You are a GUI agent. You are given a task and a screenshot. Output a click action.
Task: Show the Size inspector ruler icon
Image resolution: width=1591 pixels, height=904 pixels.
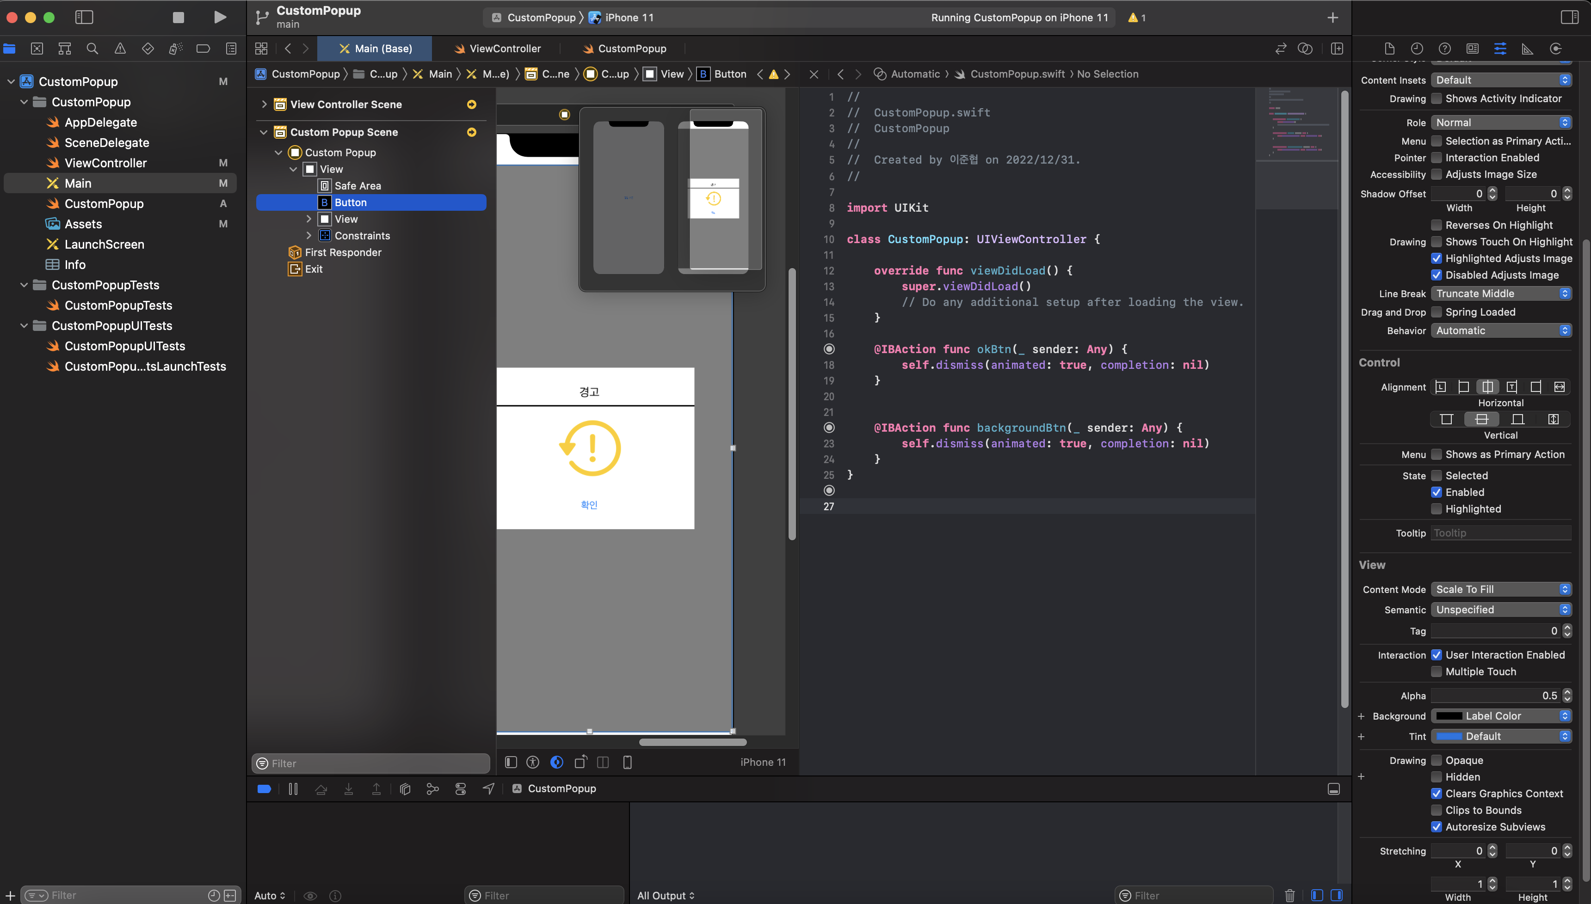click(x=1528, y=49)
